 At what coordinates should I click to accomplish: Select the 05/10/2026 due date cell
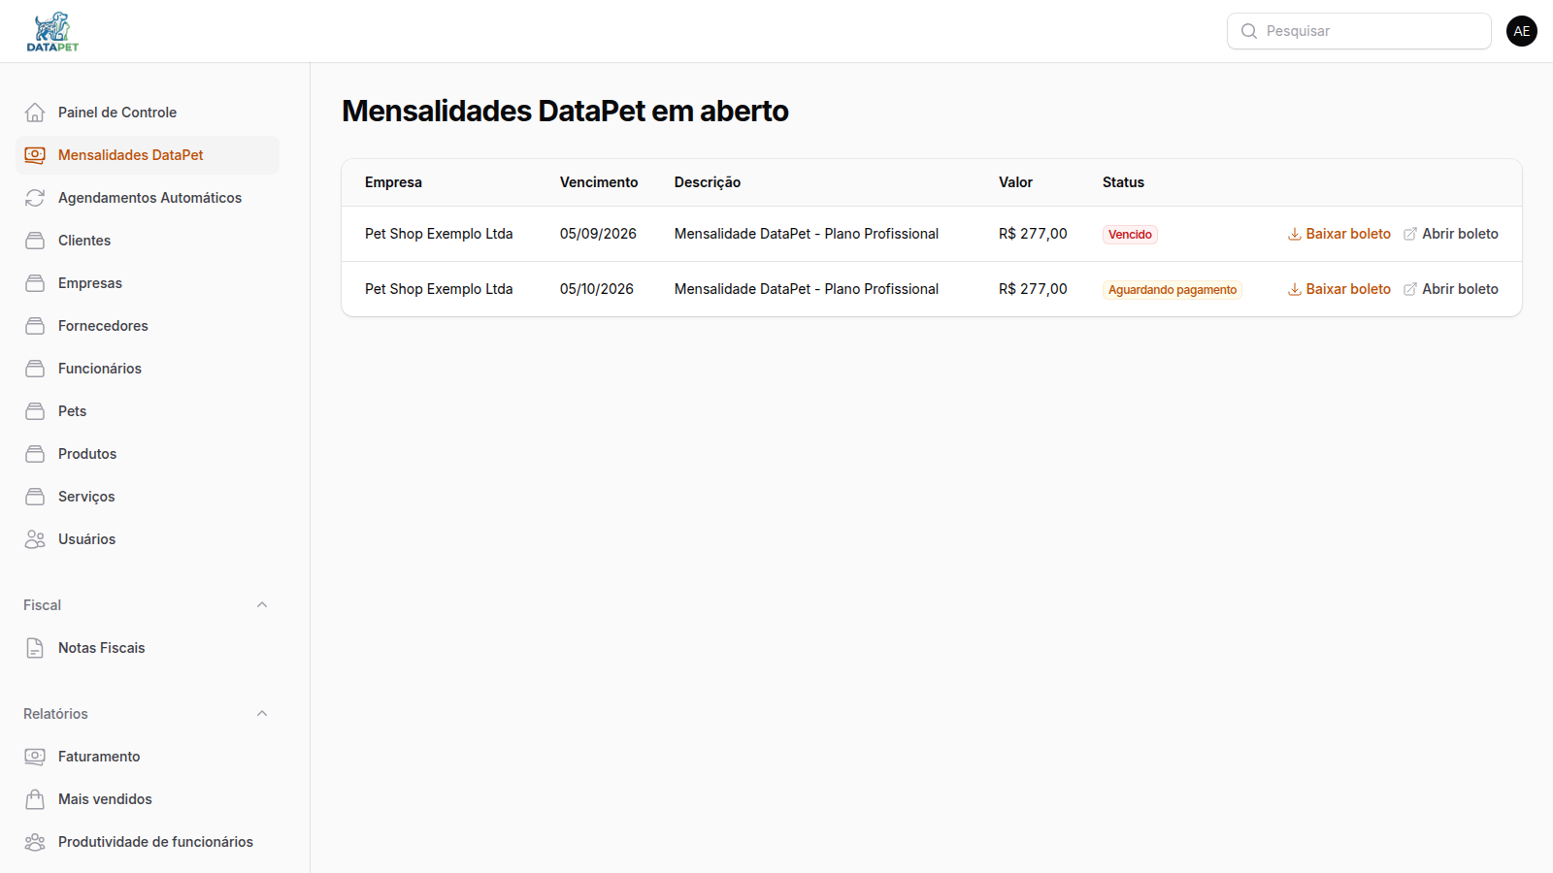point(597,289)
